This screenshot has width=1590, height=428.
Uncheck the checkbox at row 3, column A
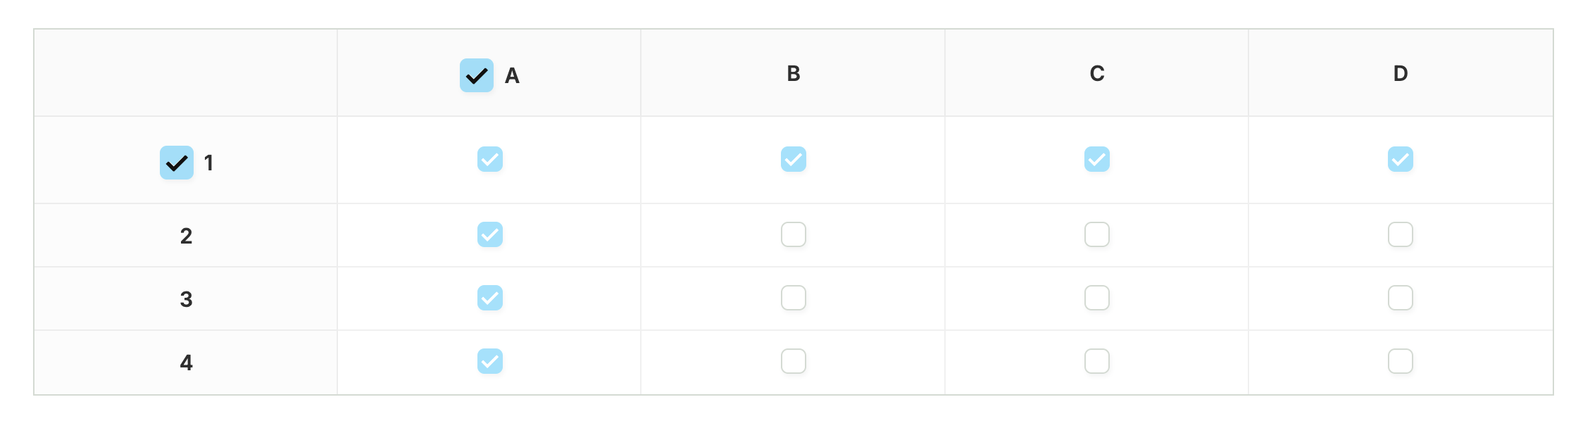(490, 298)
